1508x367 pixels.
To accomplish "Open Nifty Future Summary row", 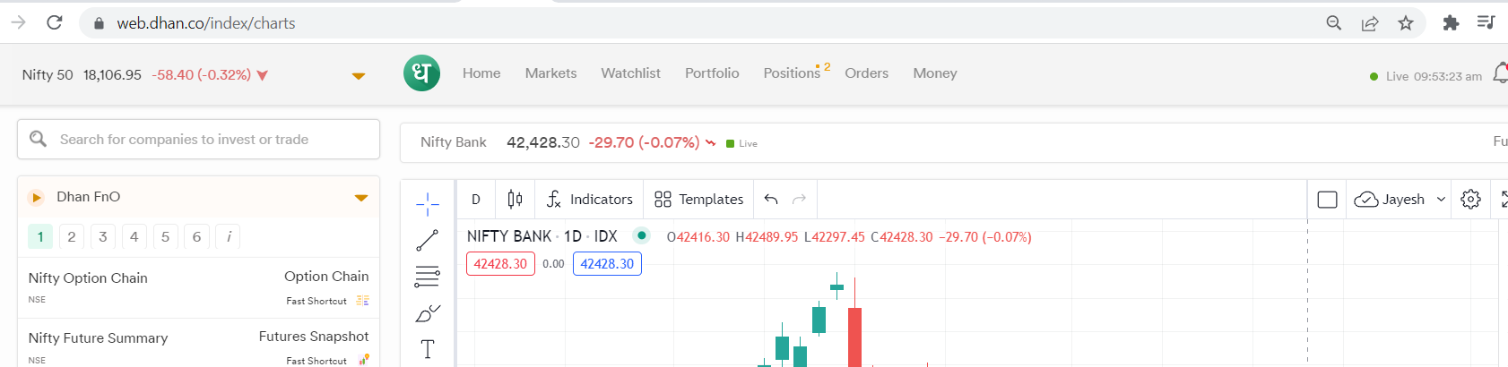I will [198, 345].
